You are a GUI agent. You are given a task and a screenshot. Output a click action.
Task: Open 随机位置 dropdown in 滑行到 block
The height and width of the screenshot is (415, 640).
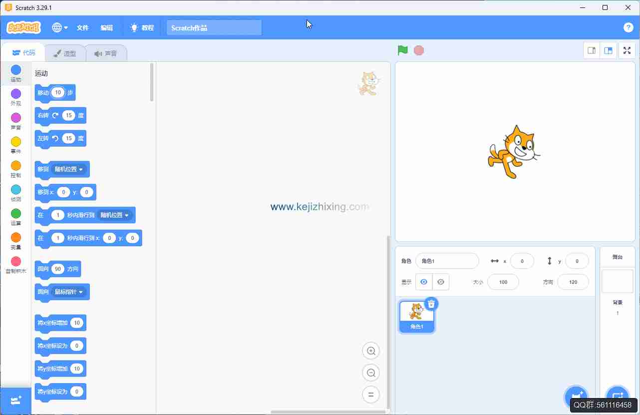tap(114, 215)
